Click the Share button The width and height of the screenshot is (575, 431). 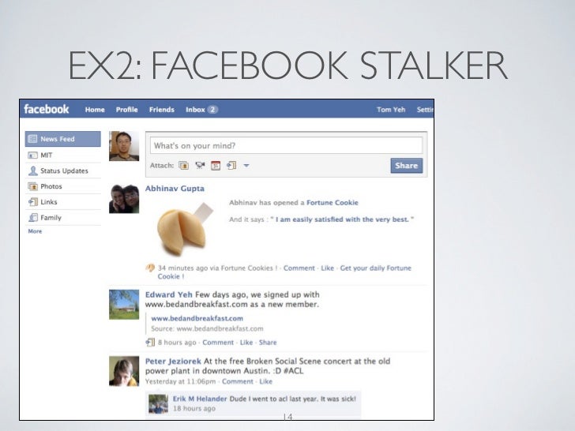point(406,166)
